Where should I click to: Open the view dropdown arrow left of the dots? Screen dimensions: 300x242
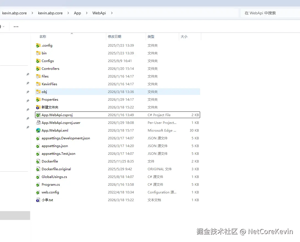pyautogui.click(x=3, y=26)
